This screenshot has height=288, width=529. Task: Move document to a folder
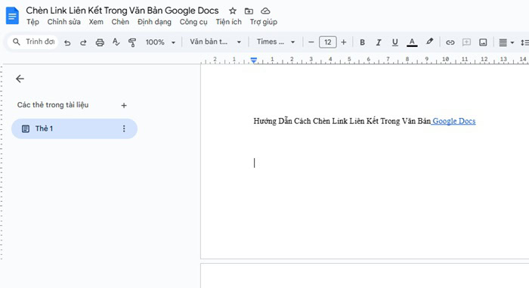[x=249, y=11]
